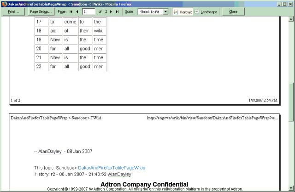Click '1 of 2' page footer
295x192 pixels.
tap(15, 100)
